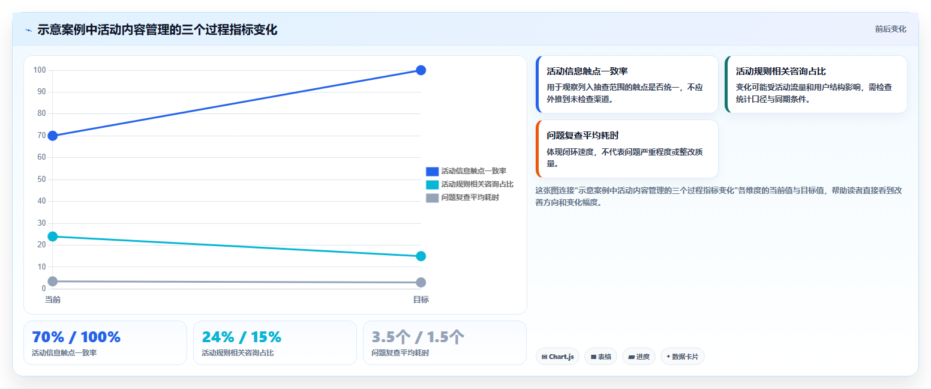The image size is (931, 389).
Task: Select the 3.5个 / 1.5个 stat card
Action: tap(445, 343)
